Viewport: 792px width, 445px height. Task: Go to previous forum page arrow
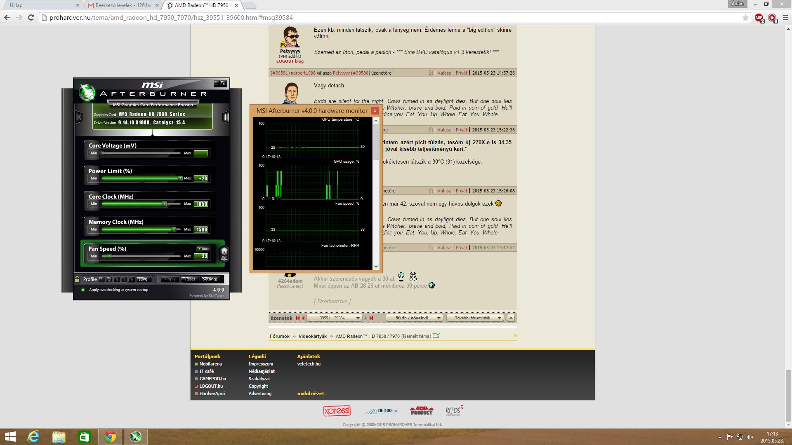(303, 318)
